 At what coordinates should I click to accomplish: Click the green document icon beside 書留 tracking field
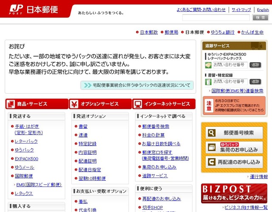208,82
